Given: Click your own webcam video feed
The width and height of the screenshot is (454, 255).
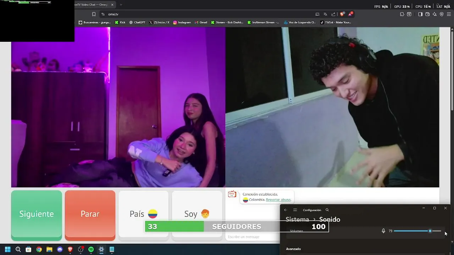Looking at the screenshot, I should pyautogui.click(x=332, y=107).
